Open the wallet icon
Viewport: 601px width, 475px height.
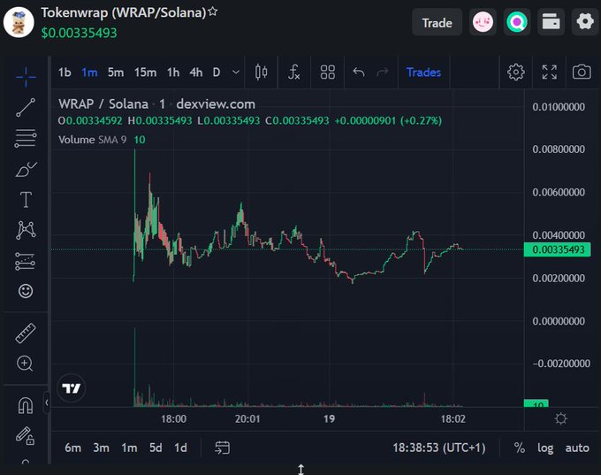click(551, 22)
